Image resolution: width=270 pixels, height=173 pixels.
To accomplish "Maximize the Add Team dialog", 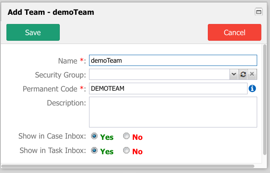I will [259, 12].
